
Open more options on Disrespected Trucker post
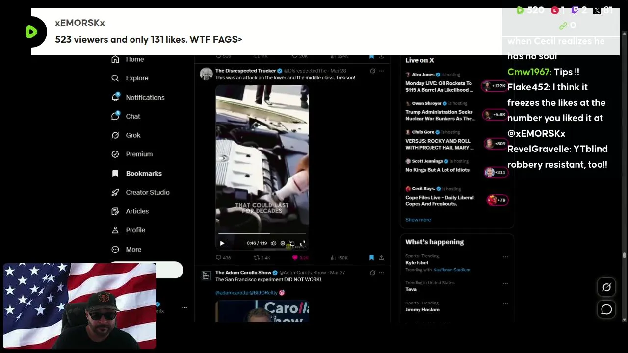(x=381, y=71)
